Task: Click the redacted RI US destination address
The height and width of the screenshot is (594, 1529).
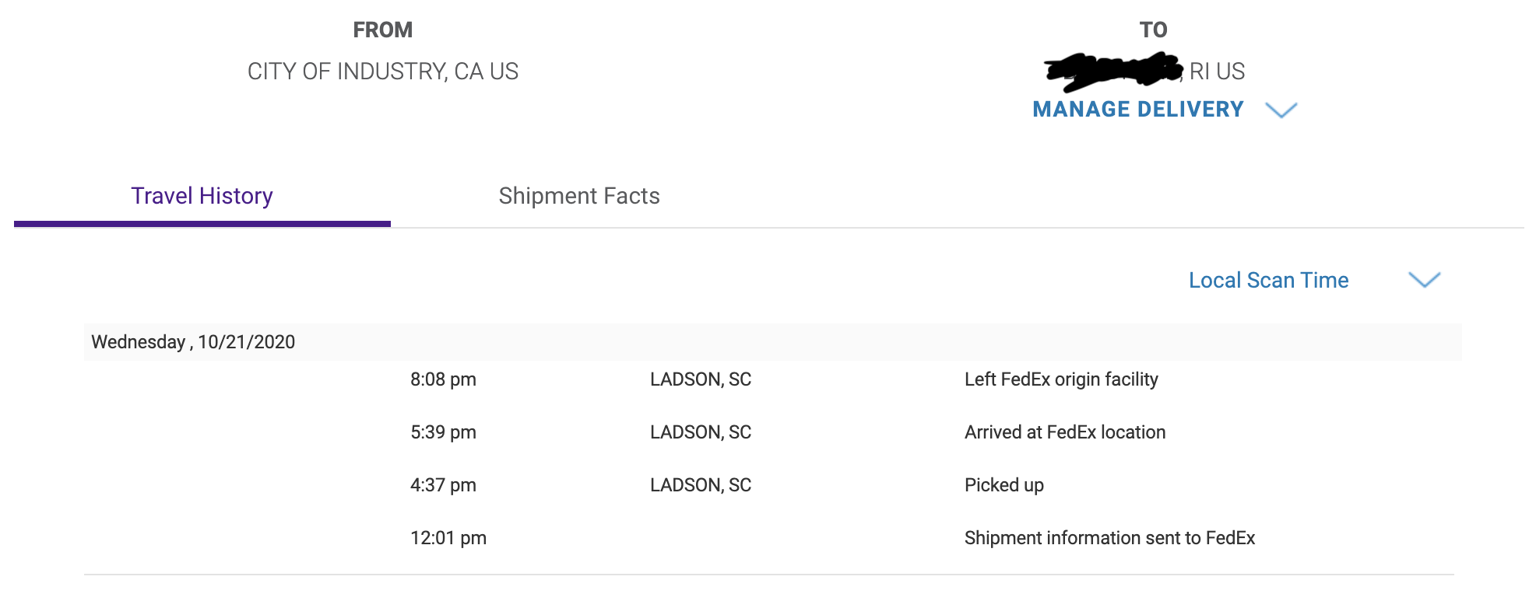Action: tap(1144, 72)
